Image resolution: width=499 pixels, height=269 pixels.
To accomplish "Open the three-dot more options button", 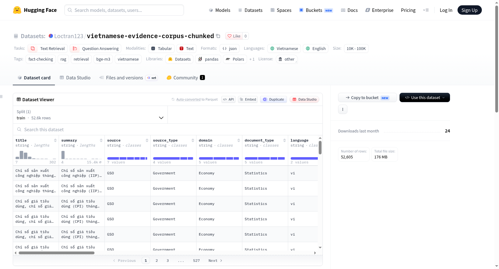I will pyautogui.click(x=343, y=109).
